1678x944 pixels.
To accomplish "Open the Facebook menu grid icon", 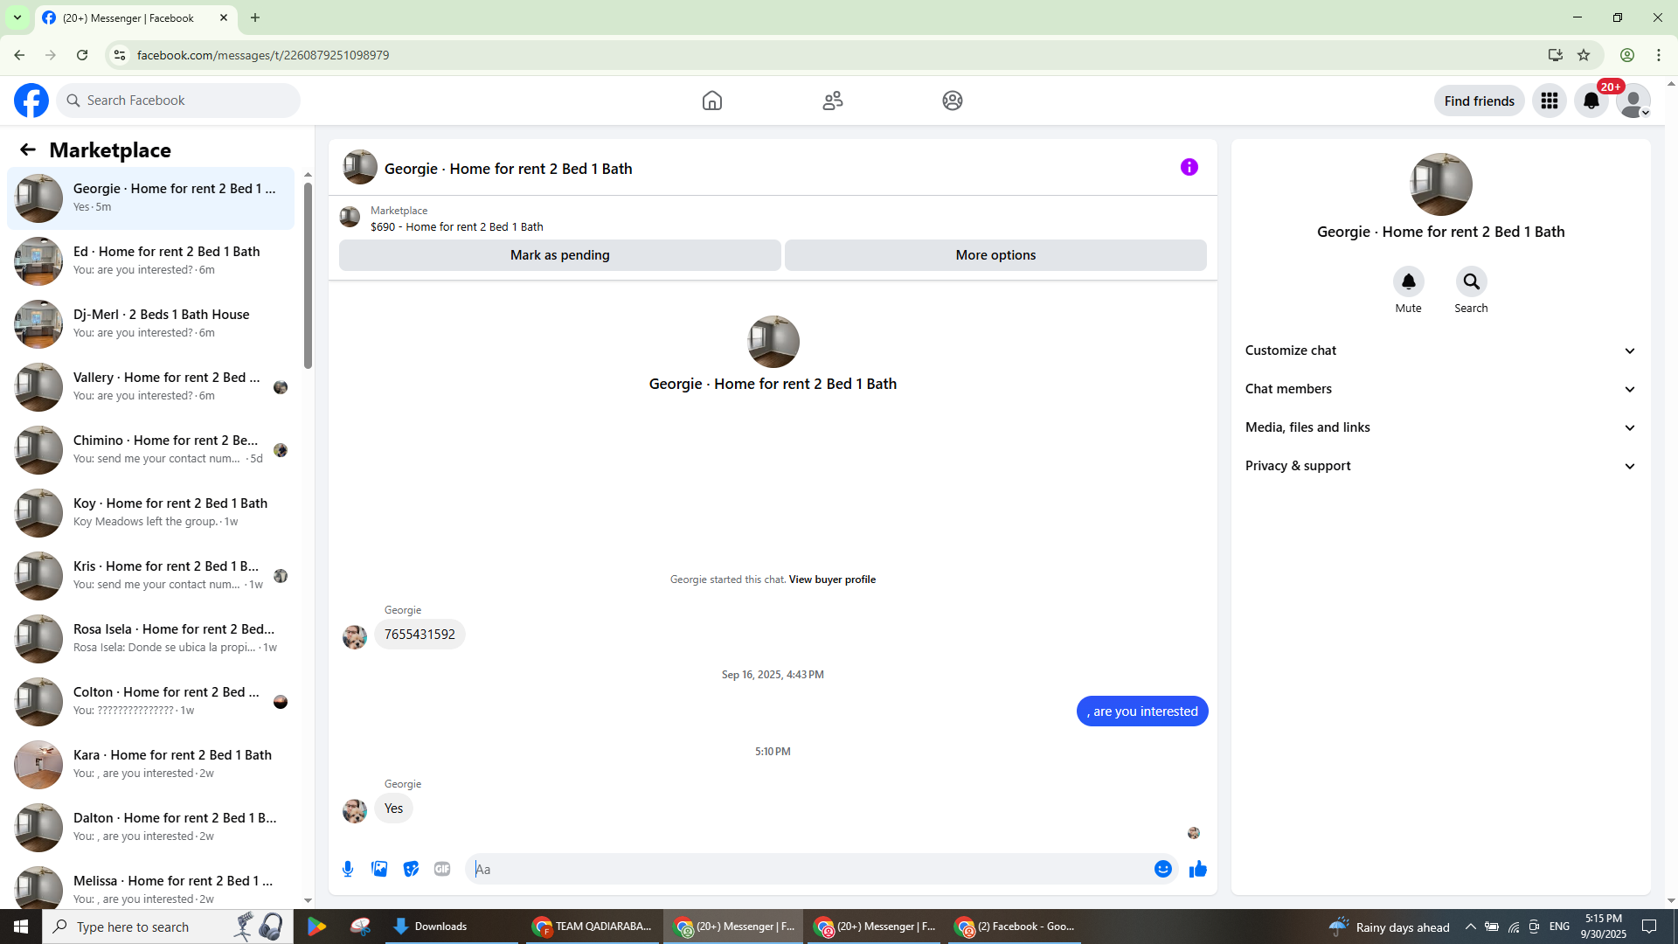I will pyautogui.click(x=1550, y=101).
